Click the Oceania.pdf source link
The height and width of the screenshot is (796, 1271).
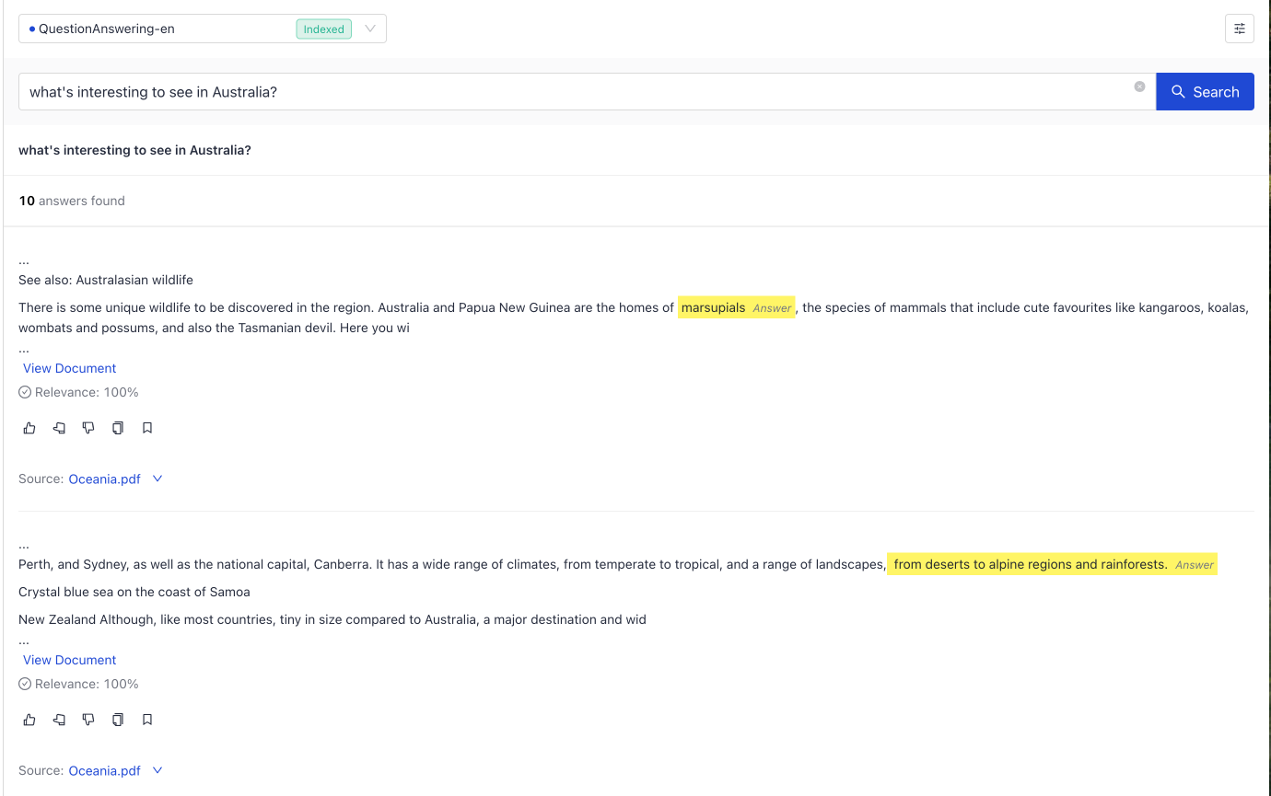pyautogui.click(x=104, y=479)
